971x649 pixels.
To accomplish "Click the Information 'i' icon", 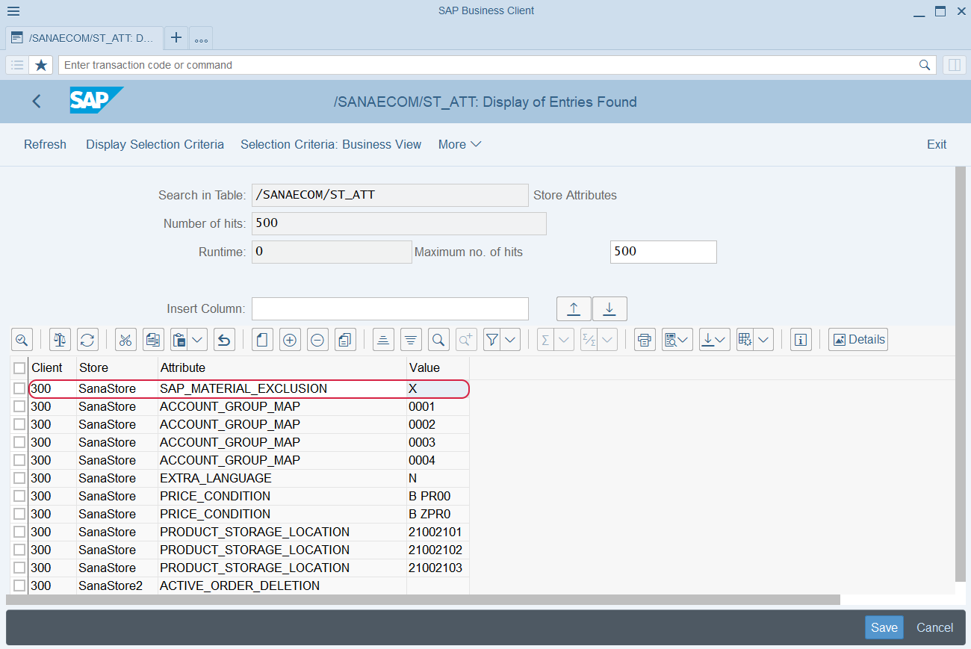I will click(801, 340).
